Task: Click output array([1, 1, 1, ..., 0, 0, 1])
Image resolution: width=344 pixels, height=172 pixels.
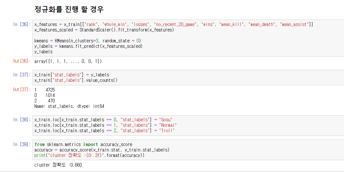Action: [68, 61]
